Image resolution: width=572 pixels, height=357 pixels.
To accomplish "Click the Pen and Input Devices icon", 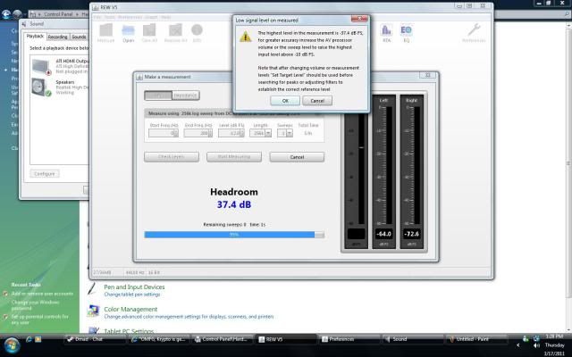I will (93, 288).
